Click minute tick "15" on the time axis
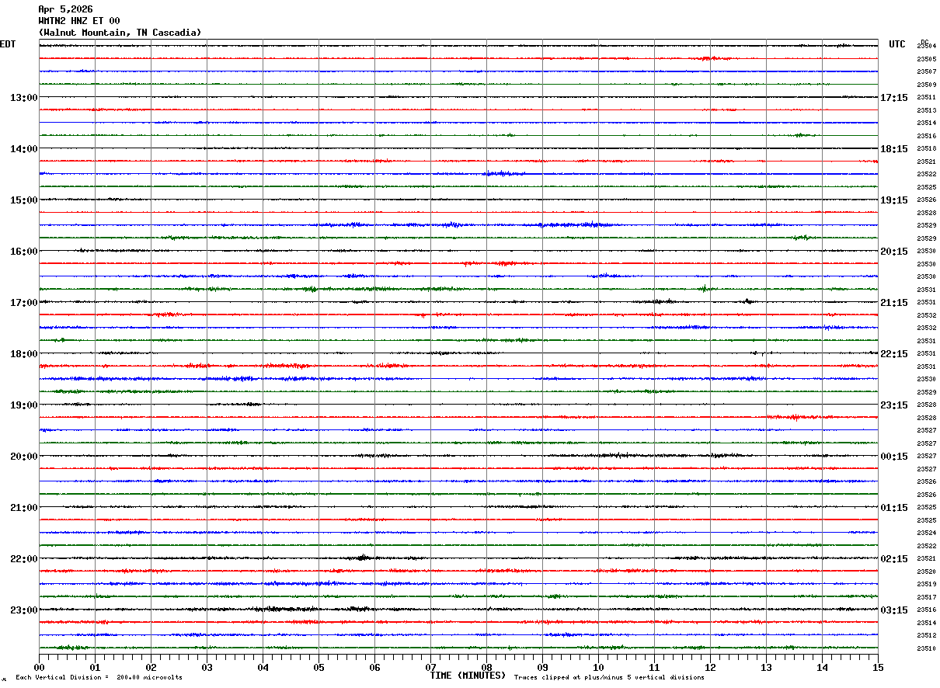 click(878, 667)
